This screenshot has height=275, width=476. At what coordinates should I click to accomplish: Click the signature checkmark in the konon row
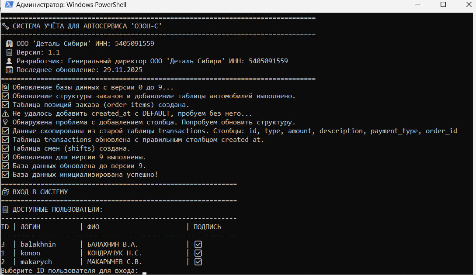(198, 253)
